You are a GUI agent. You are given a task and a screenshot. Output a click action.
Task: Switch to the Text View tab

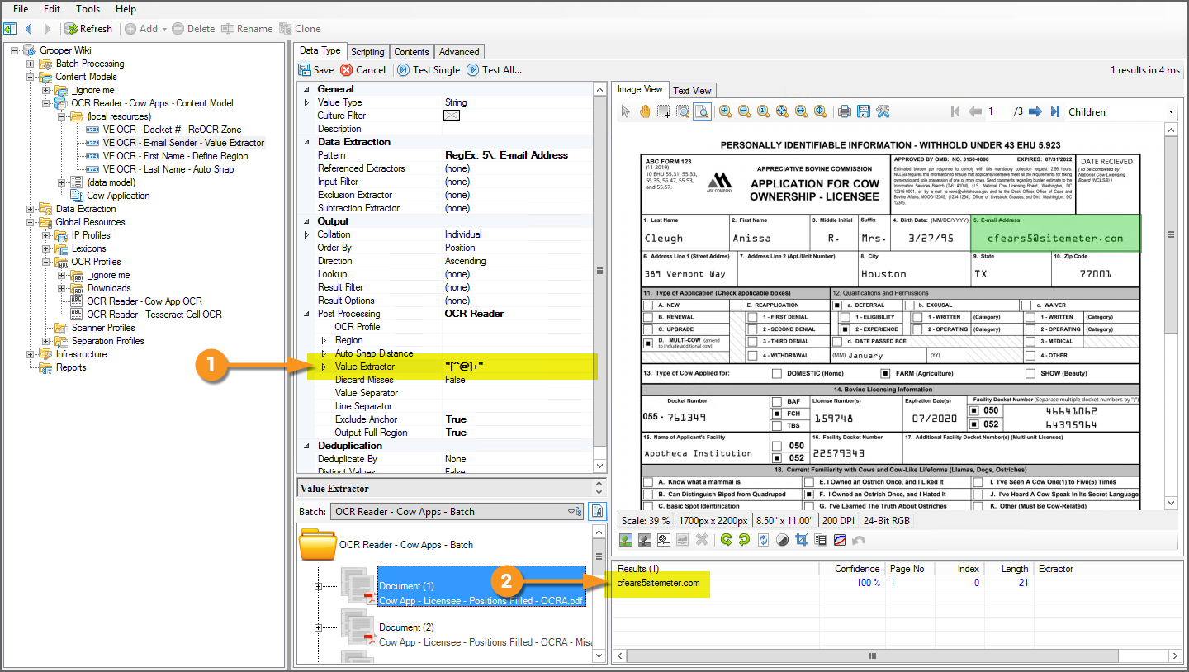[x=692, y=90]
